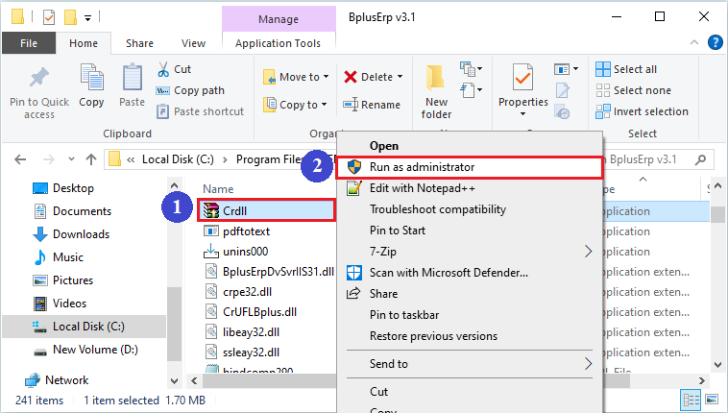728x413 pixels.
Task: Select Run as administrator in context menu
Action: (x=422, y=167)
